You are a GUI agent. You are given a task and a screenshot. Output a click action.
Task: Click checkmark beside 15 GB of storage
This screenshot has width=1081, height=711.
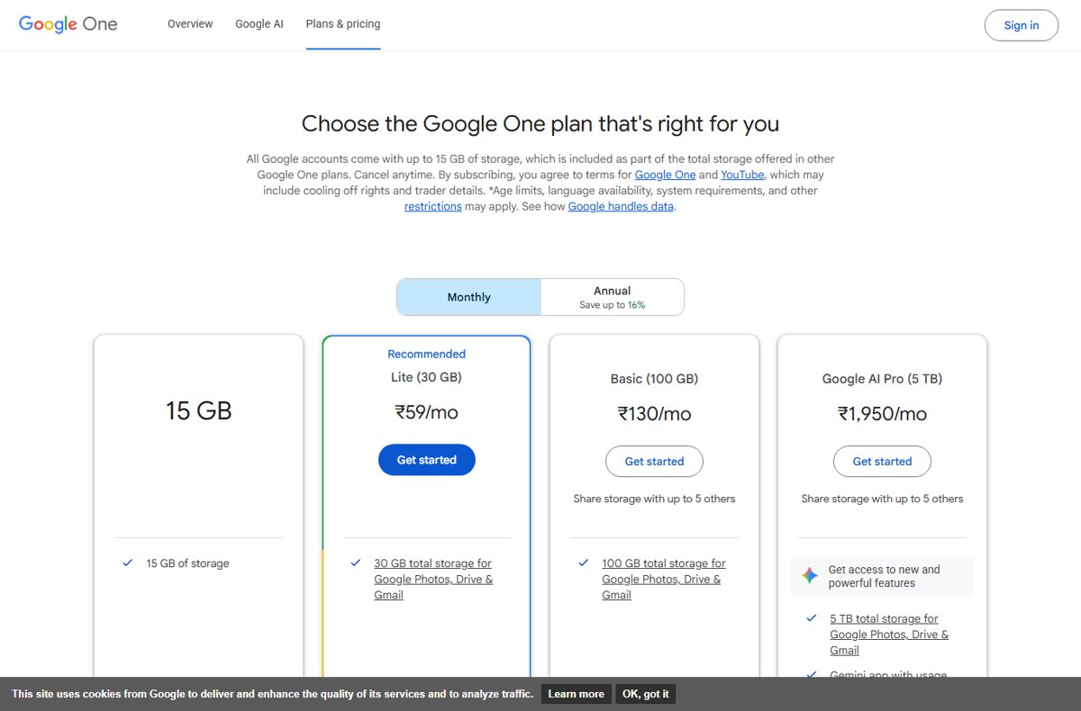[x=128, y=563]
